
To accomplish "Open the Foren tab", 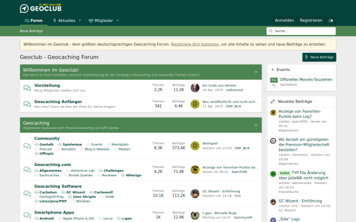I will tap(34, 21).
